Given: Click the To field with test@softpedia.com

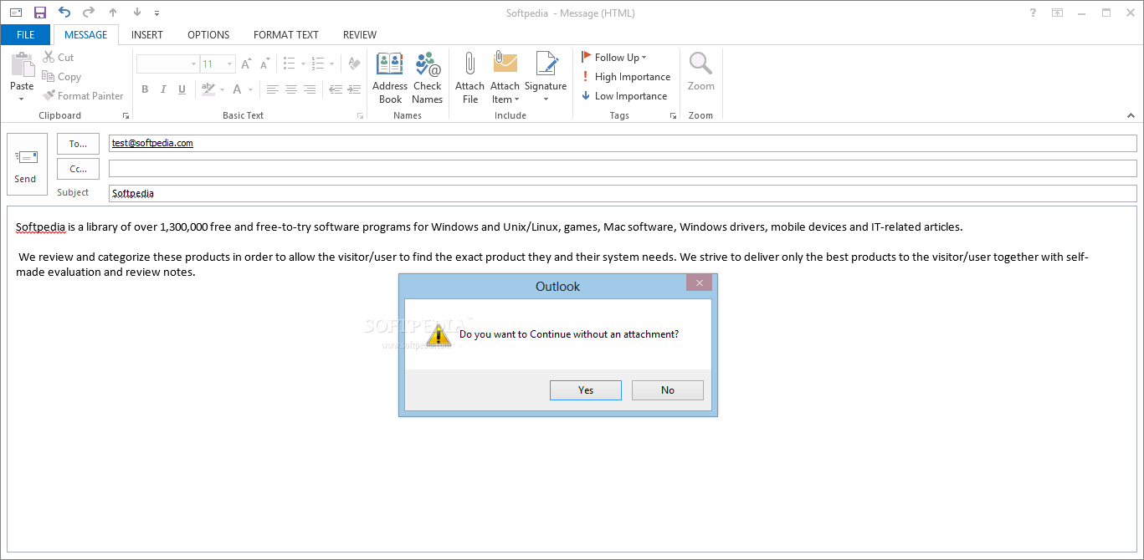Looking at the screenshot, I should coord(623,144).
